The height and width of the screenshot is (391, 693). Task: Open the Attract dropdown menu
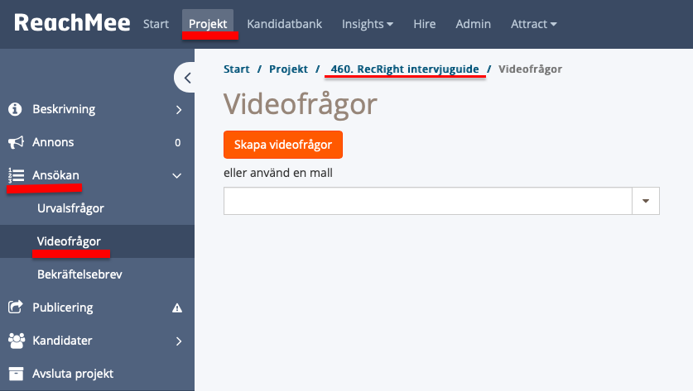[x=533, y=24]
